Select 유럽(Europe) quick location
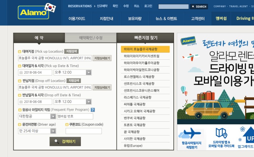This screenshot has height=157, width=254. click(x=145, y=146)
